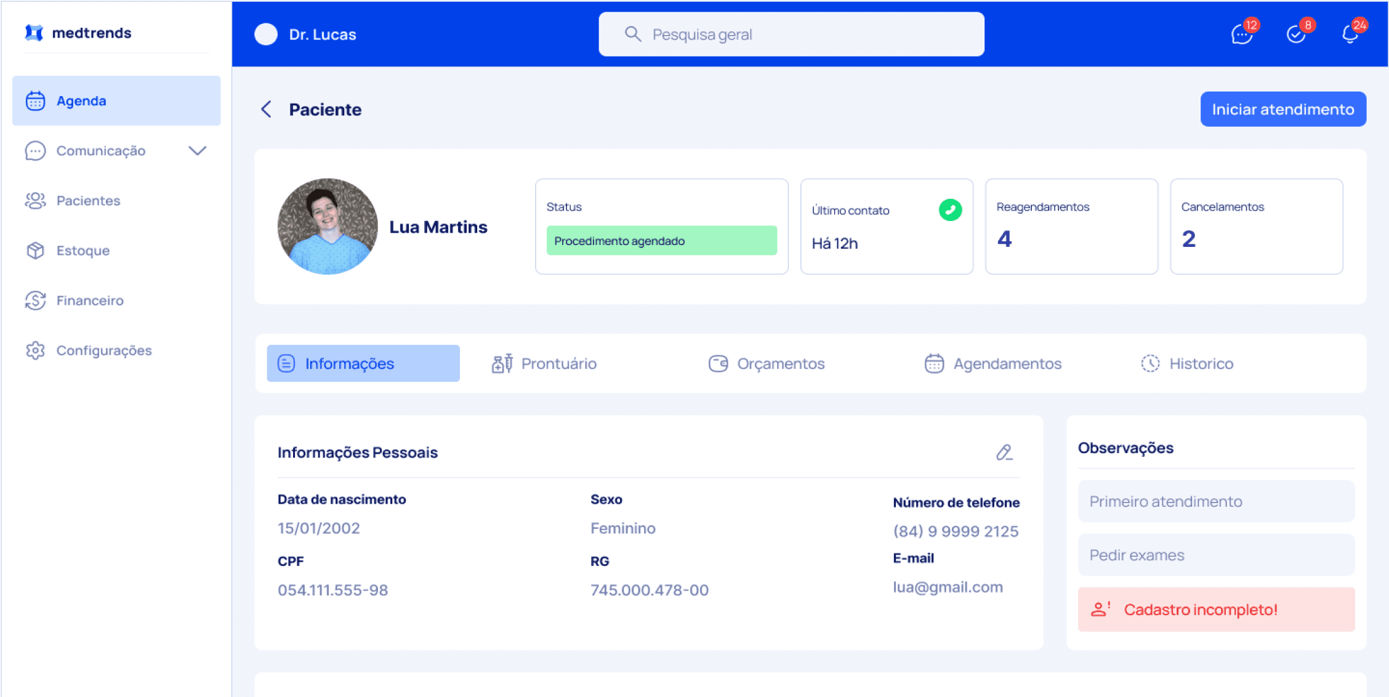Click the green Procedimento agendado status badge

661,241
